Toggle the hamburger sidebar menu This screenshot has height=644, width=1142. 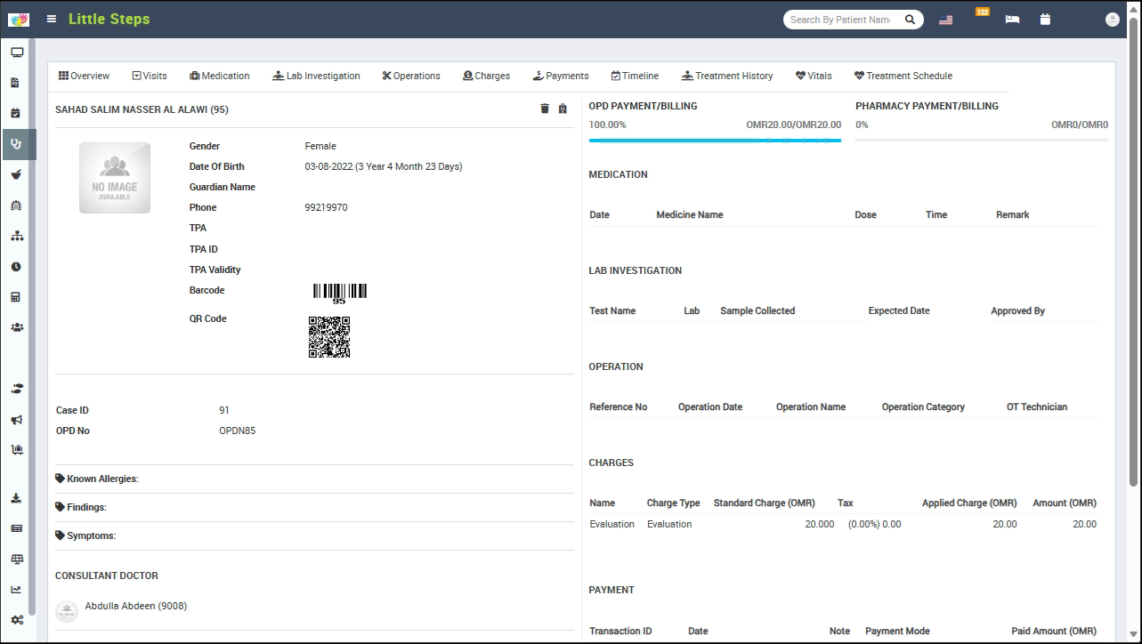tap(52, 19)
